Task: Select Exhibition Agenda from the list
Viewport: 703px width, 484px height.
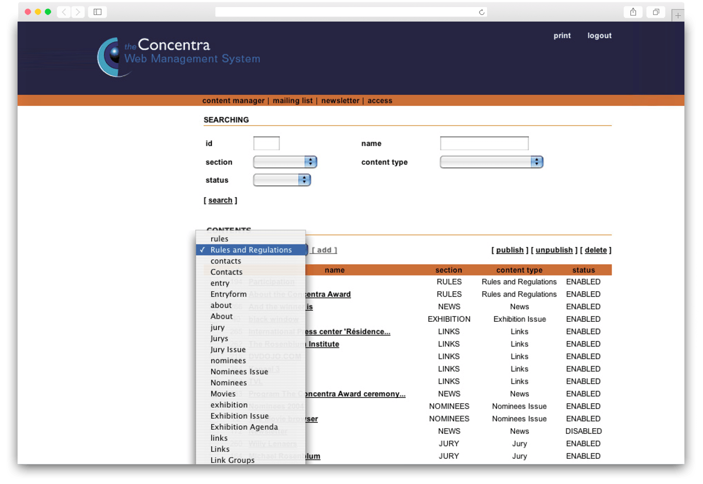Action: point(244,427)
